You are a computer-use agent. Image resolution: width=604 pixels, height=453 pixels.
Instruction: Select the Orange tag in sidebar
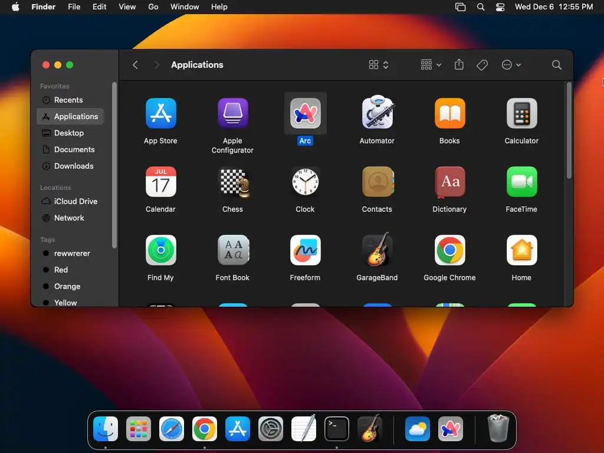(70, 287)
